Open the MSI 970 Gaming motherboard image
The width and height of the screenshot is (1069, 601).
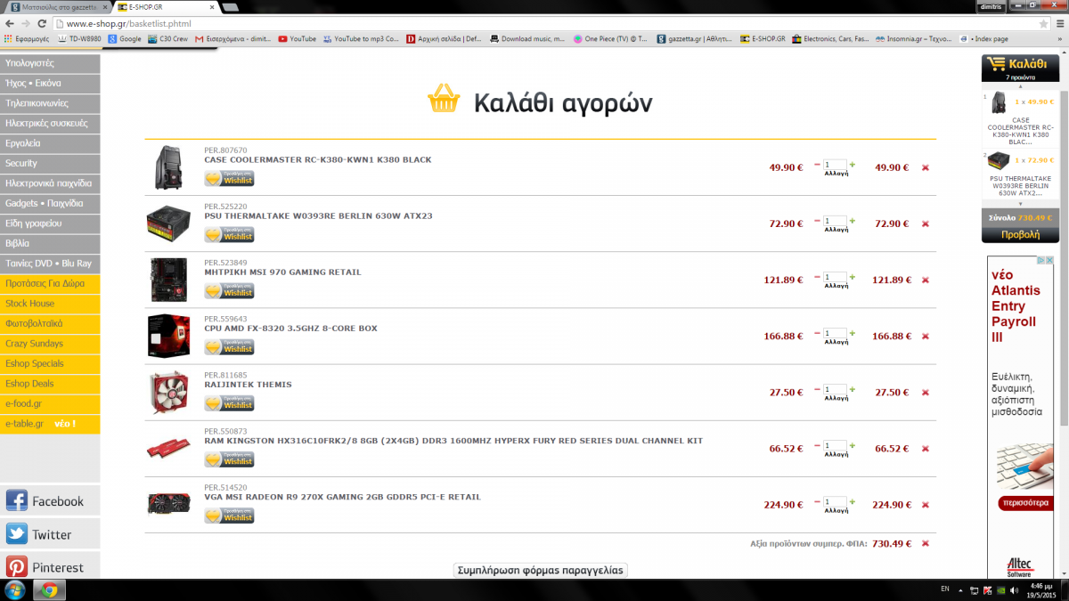168,280
